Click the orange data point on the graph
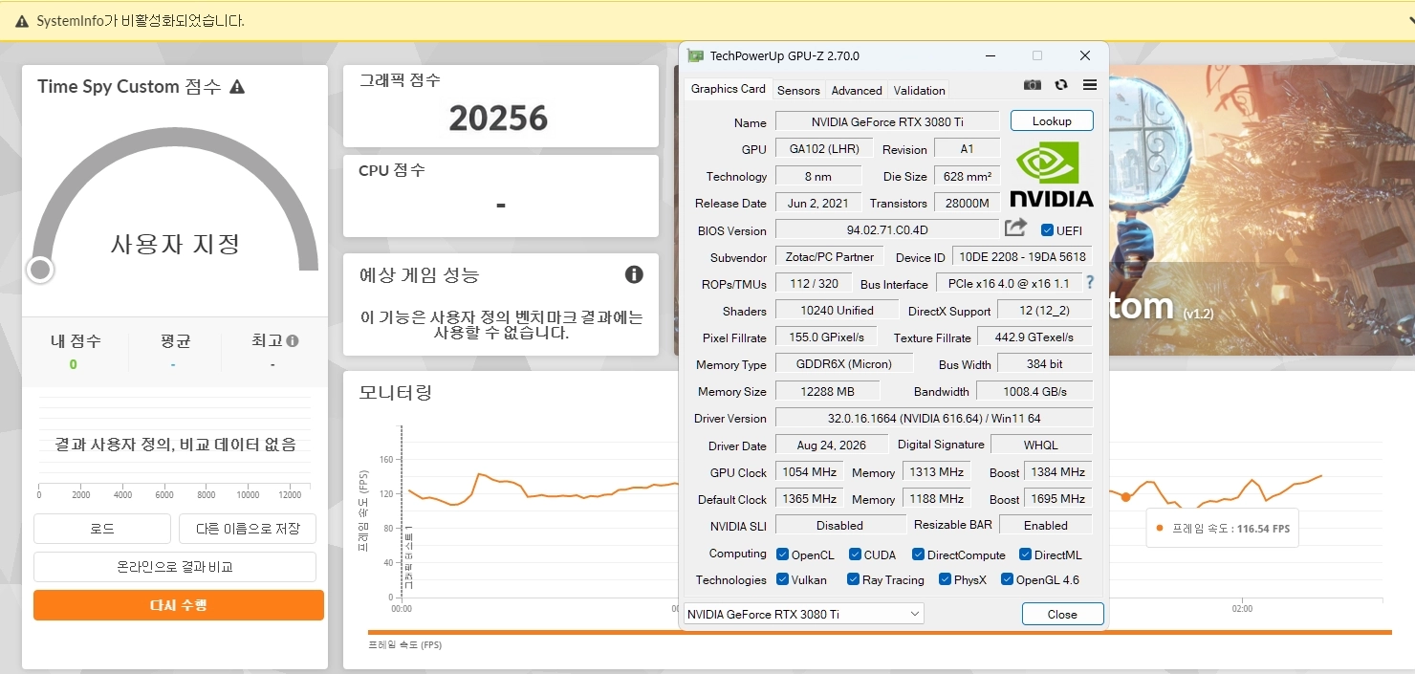This screenshot has width=1415, height=674. click(x=1125, y=496)
